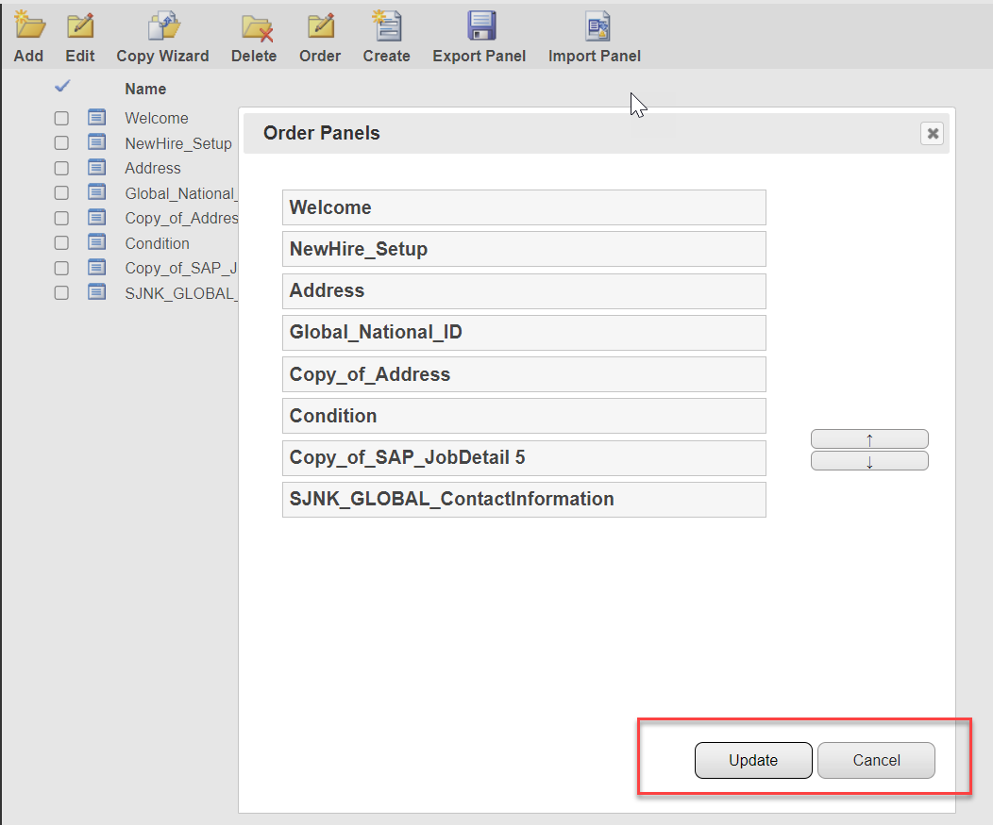Select Welcome in the order list
993x825 pixels.
pos(524,207)
